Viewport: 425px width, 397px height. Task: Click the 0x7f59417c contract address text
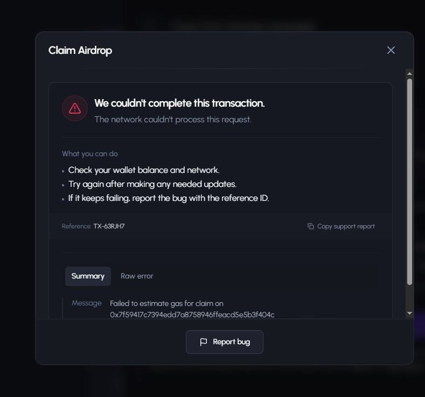pyautogui.click(x=192, y=315)
